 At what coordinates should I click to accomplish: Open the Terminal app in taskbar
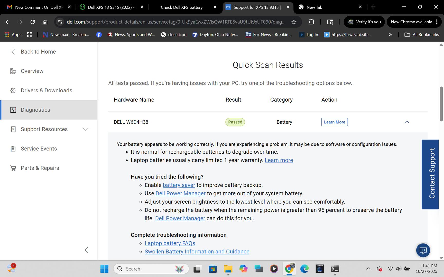pyautogui.click(x=335, y=269)
